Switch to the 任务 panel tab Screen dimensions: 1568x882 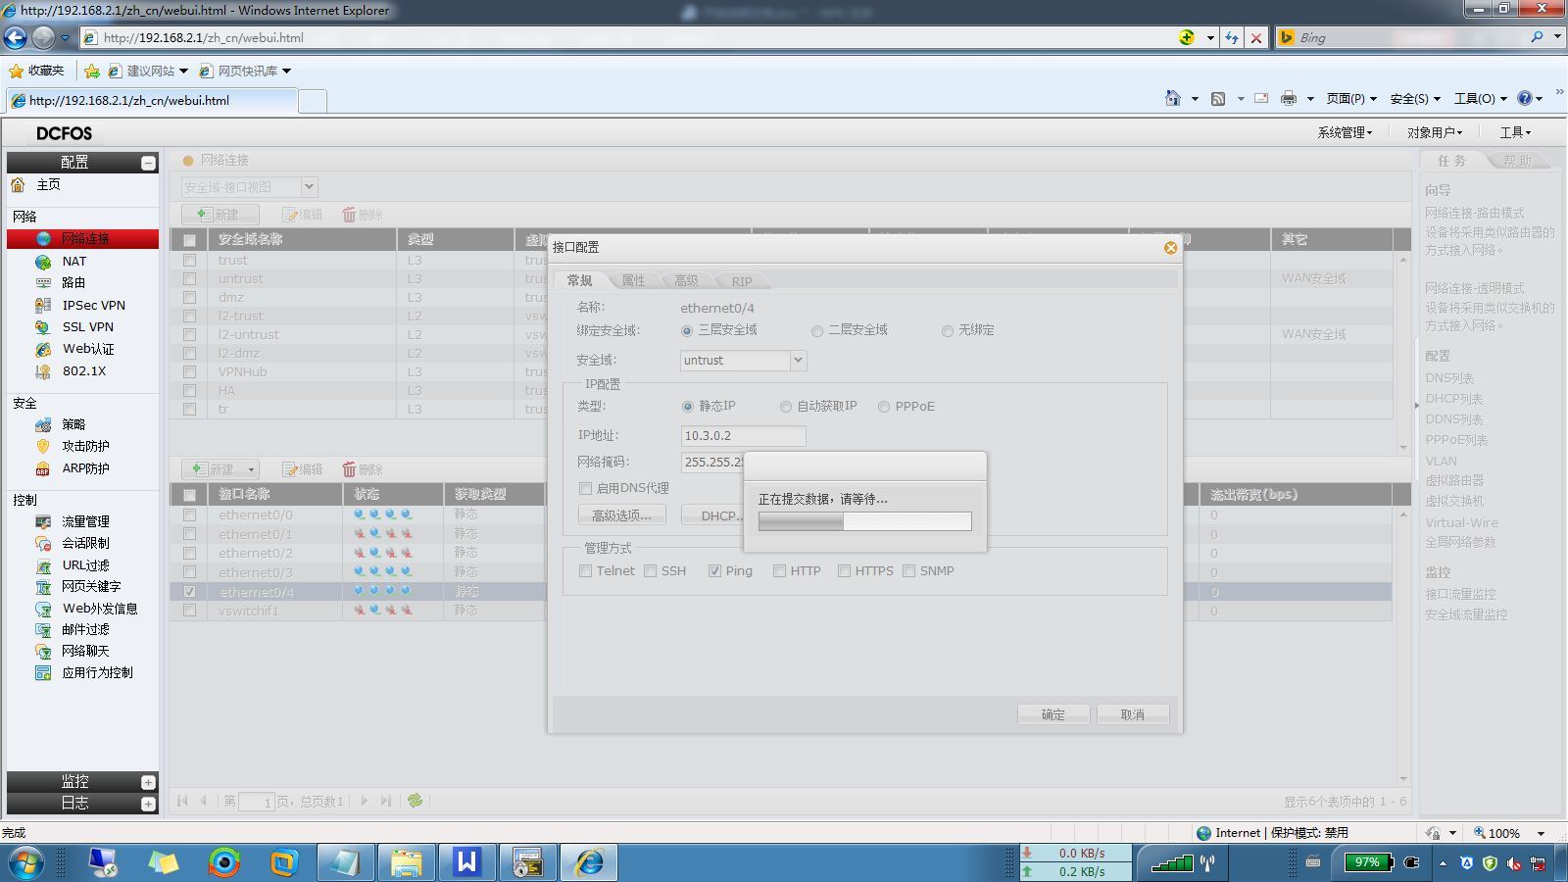click(x=1452, y=161)
